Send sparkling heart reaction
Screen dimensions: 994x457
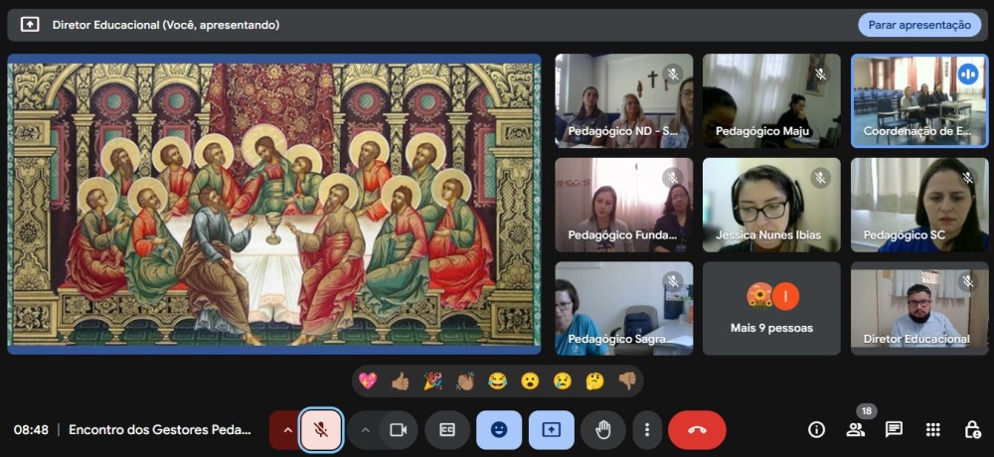(x=368, y=381)
